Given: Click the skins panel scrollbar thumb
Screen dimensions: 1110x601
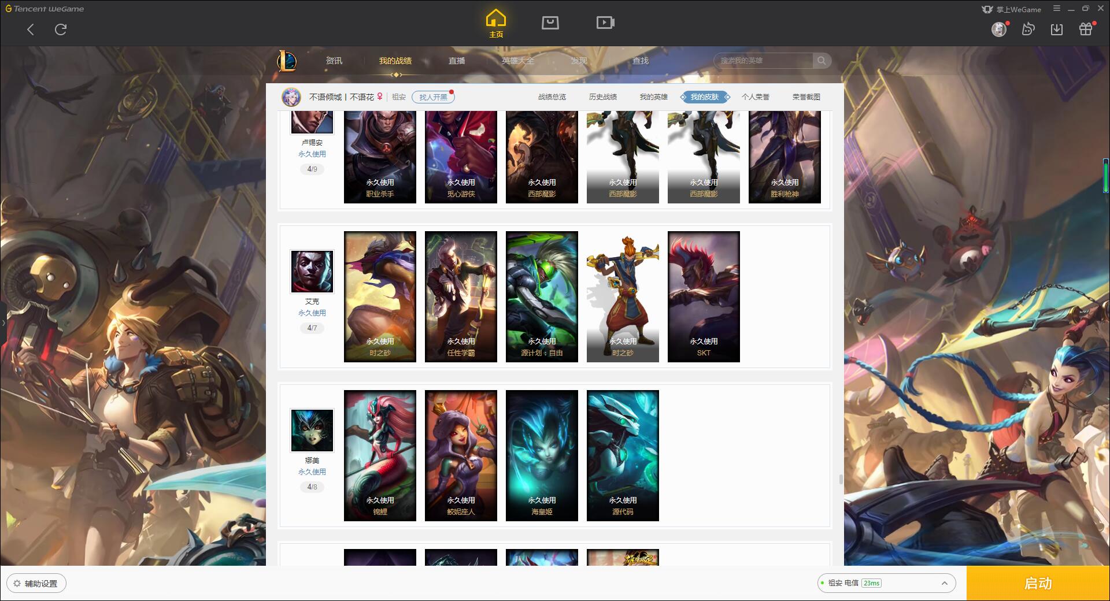Looking at the screenshot, I should click(x=841, y=480).
